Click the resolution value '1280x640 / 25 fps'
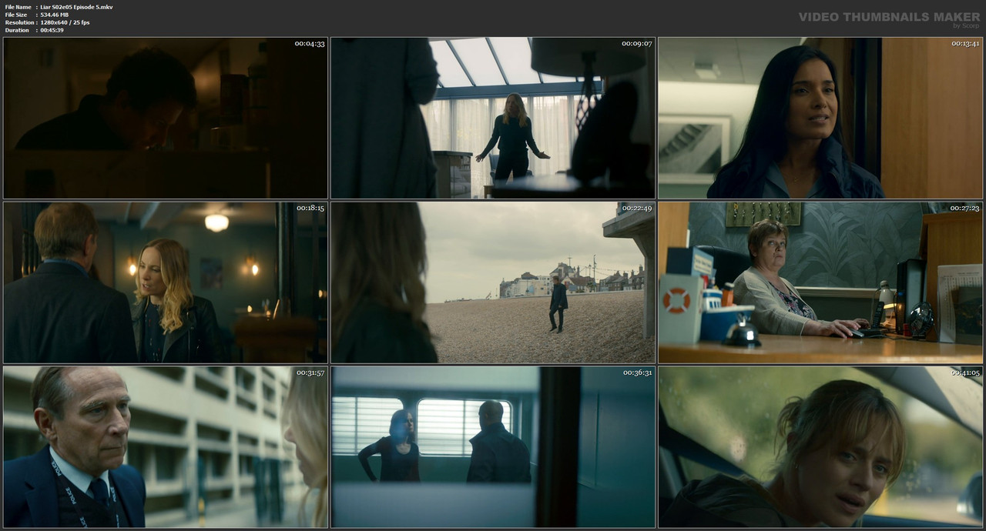The image size is (986, 531). [x=65, y=22]
